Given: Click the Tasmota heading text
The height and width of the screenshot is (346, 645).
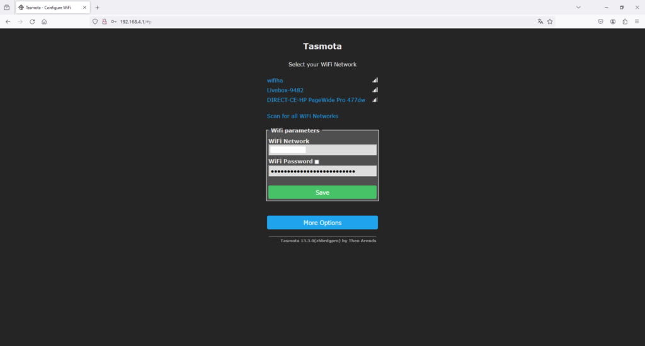Looking at the screenshot, I should click(322, 47).
